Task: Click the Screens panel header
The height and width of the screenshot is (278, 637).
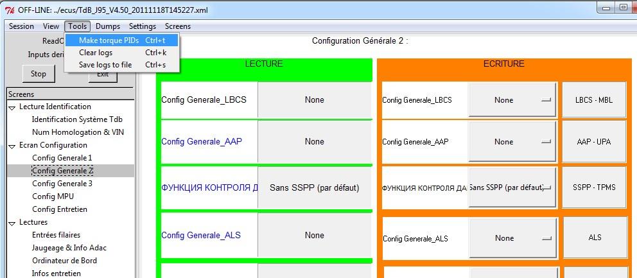Action: click(70, 94)
